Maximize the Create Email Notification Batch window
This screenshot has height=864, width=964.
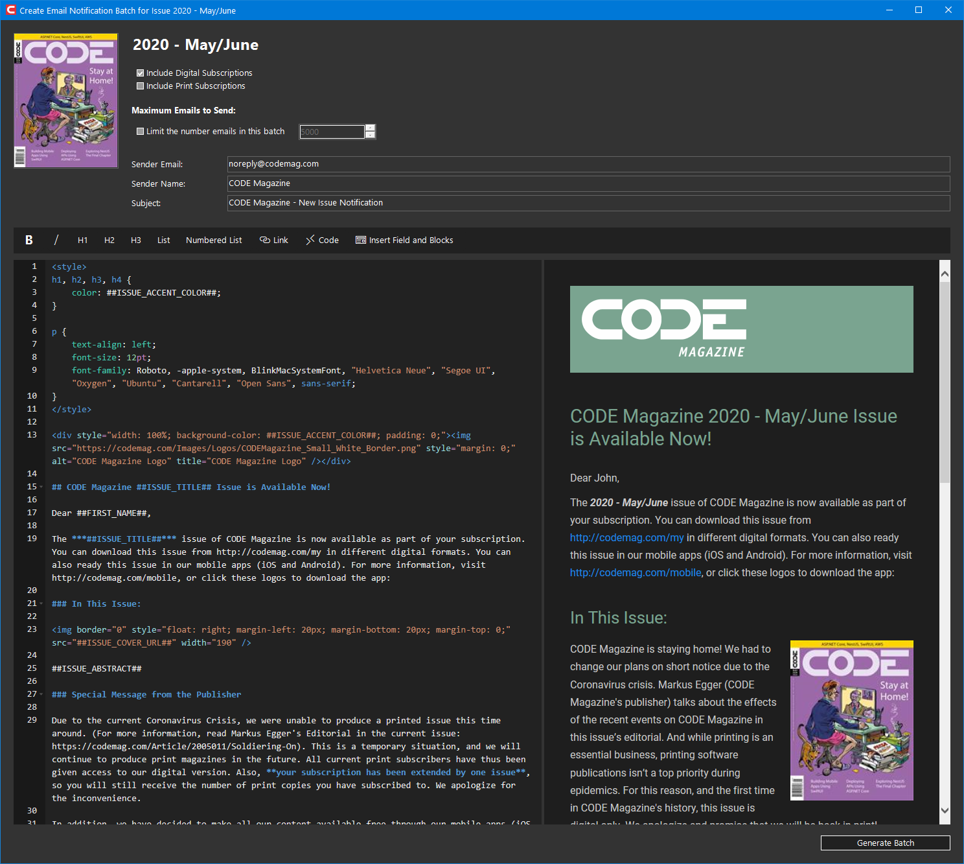919,10
